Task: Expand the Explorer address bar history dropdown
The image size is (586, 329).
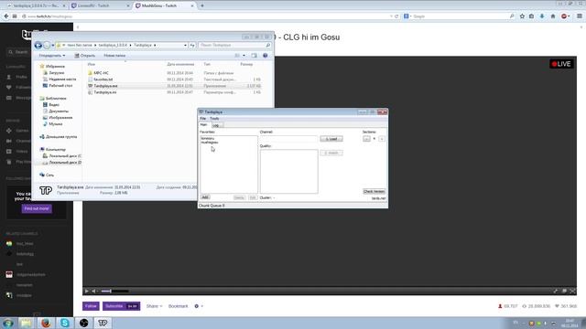Action: pos(185,45)
